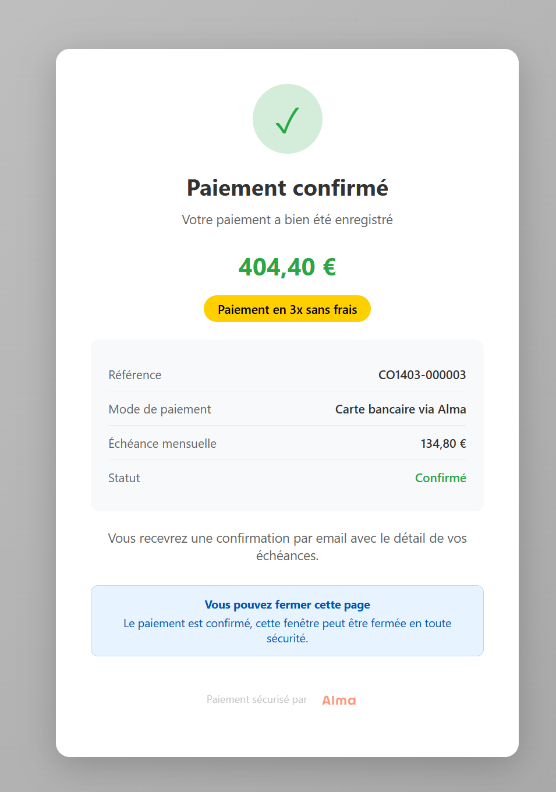Click the 'Échéance mensuelle' label
Screen dimensions: 556x792
162,444
